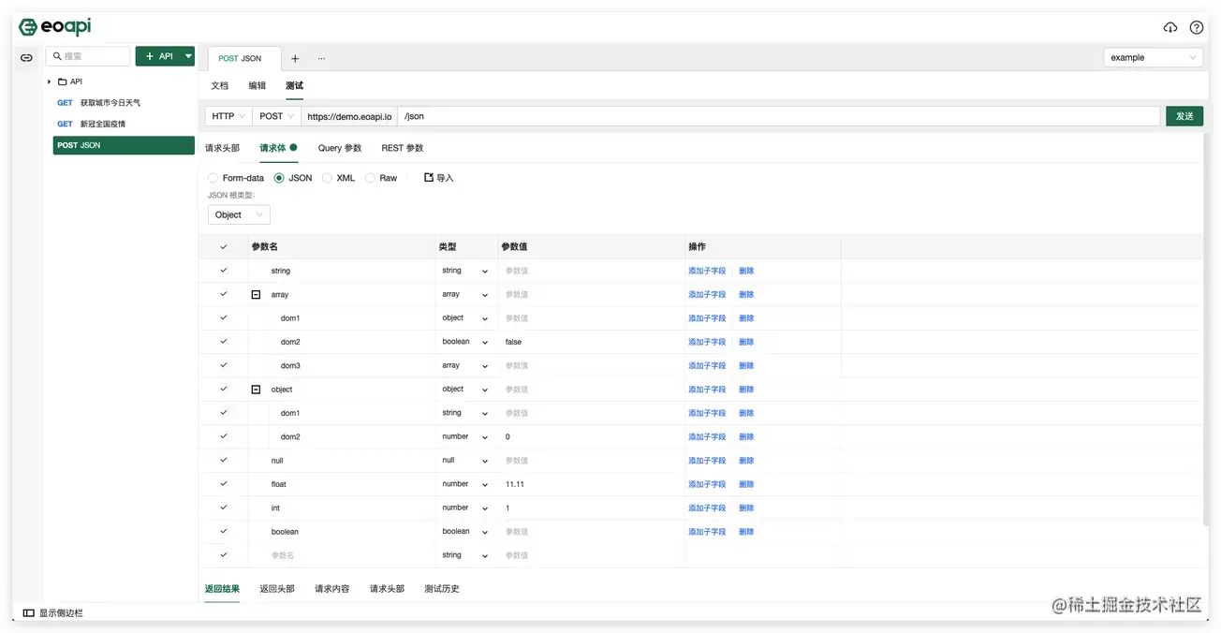Toggle the checkbox for int row
The height and width of the screenshot is (633, 1221).
coord(224,508)
